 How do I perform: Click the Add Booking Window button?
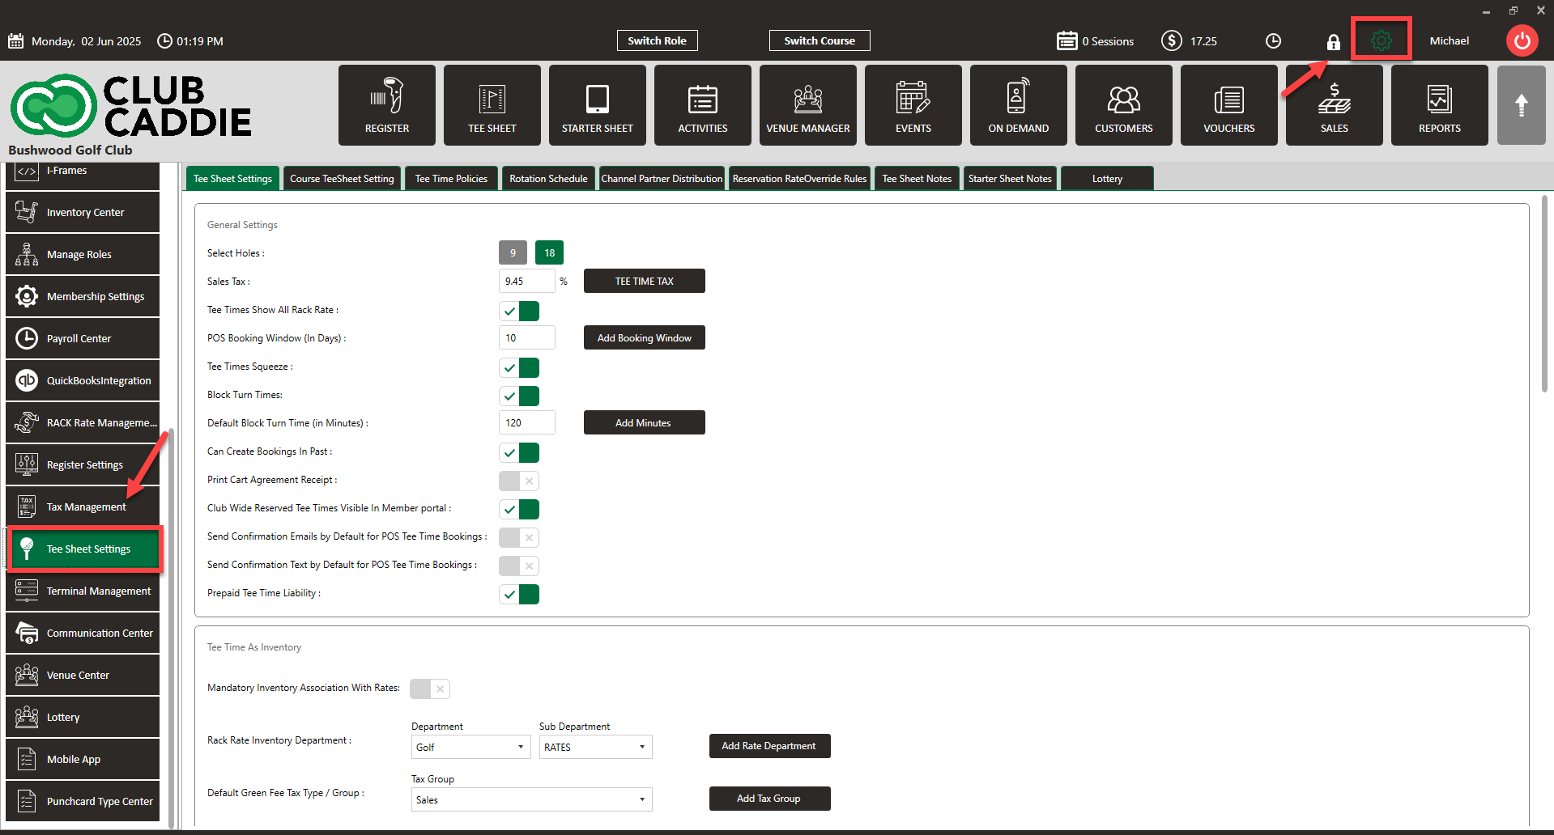(x=645, y=337)
